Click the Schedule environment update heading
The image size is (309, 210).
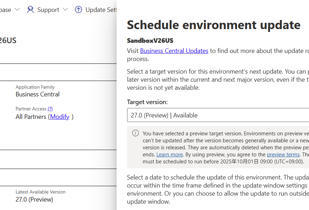213,25
